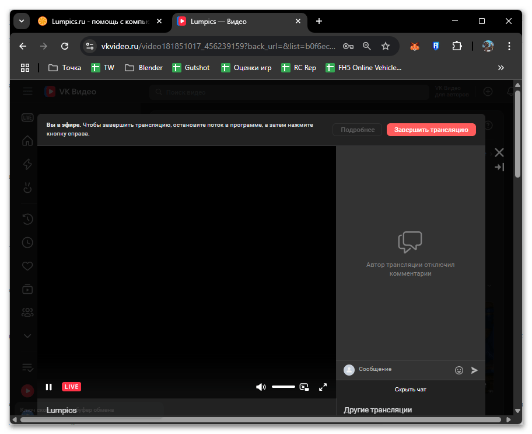Screen dimensions: 532x434
Task: Expand the tab search dropdown
Action: click(22, 21)
